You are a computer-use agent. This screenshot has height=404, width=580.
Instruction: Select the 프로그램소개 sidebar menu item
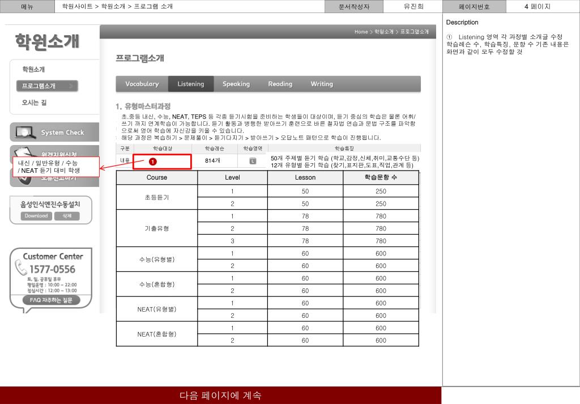pos(47,86)
